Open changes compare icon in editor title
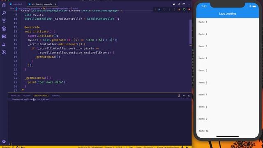Screen dimensions: 263x148 179,4
